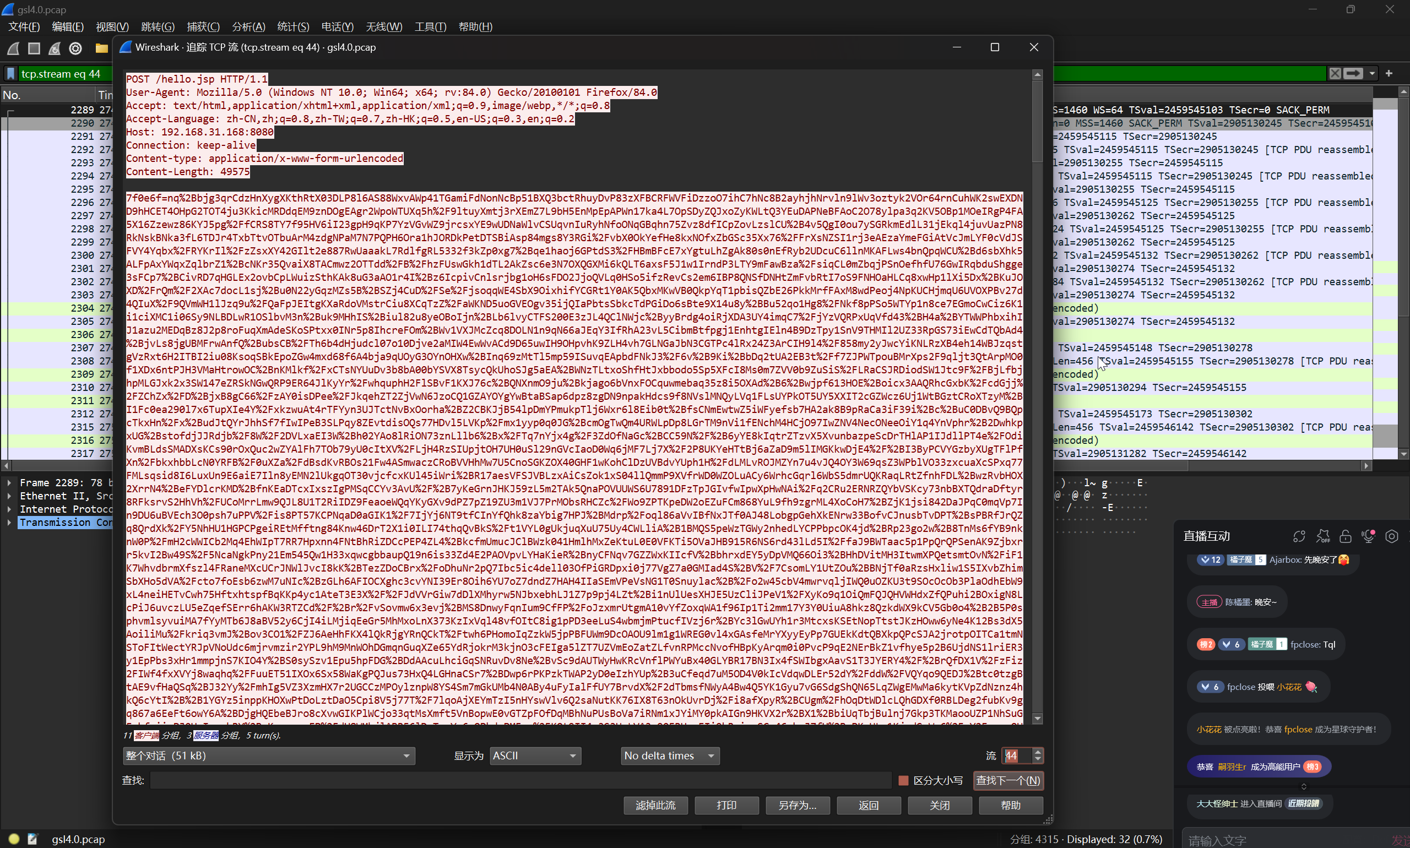Open the 分析(A) menu
This screenshot has height=848, width=1410.
[x=248, y=27]
